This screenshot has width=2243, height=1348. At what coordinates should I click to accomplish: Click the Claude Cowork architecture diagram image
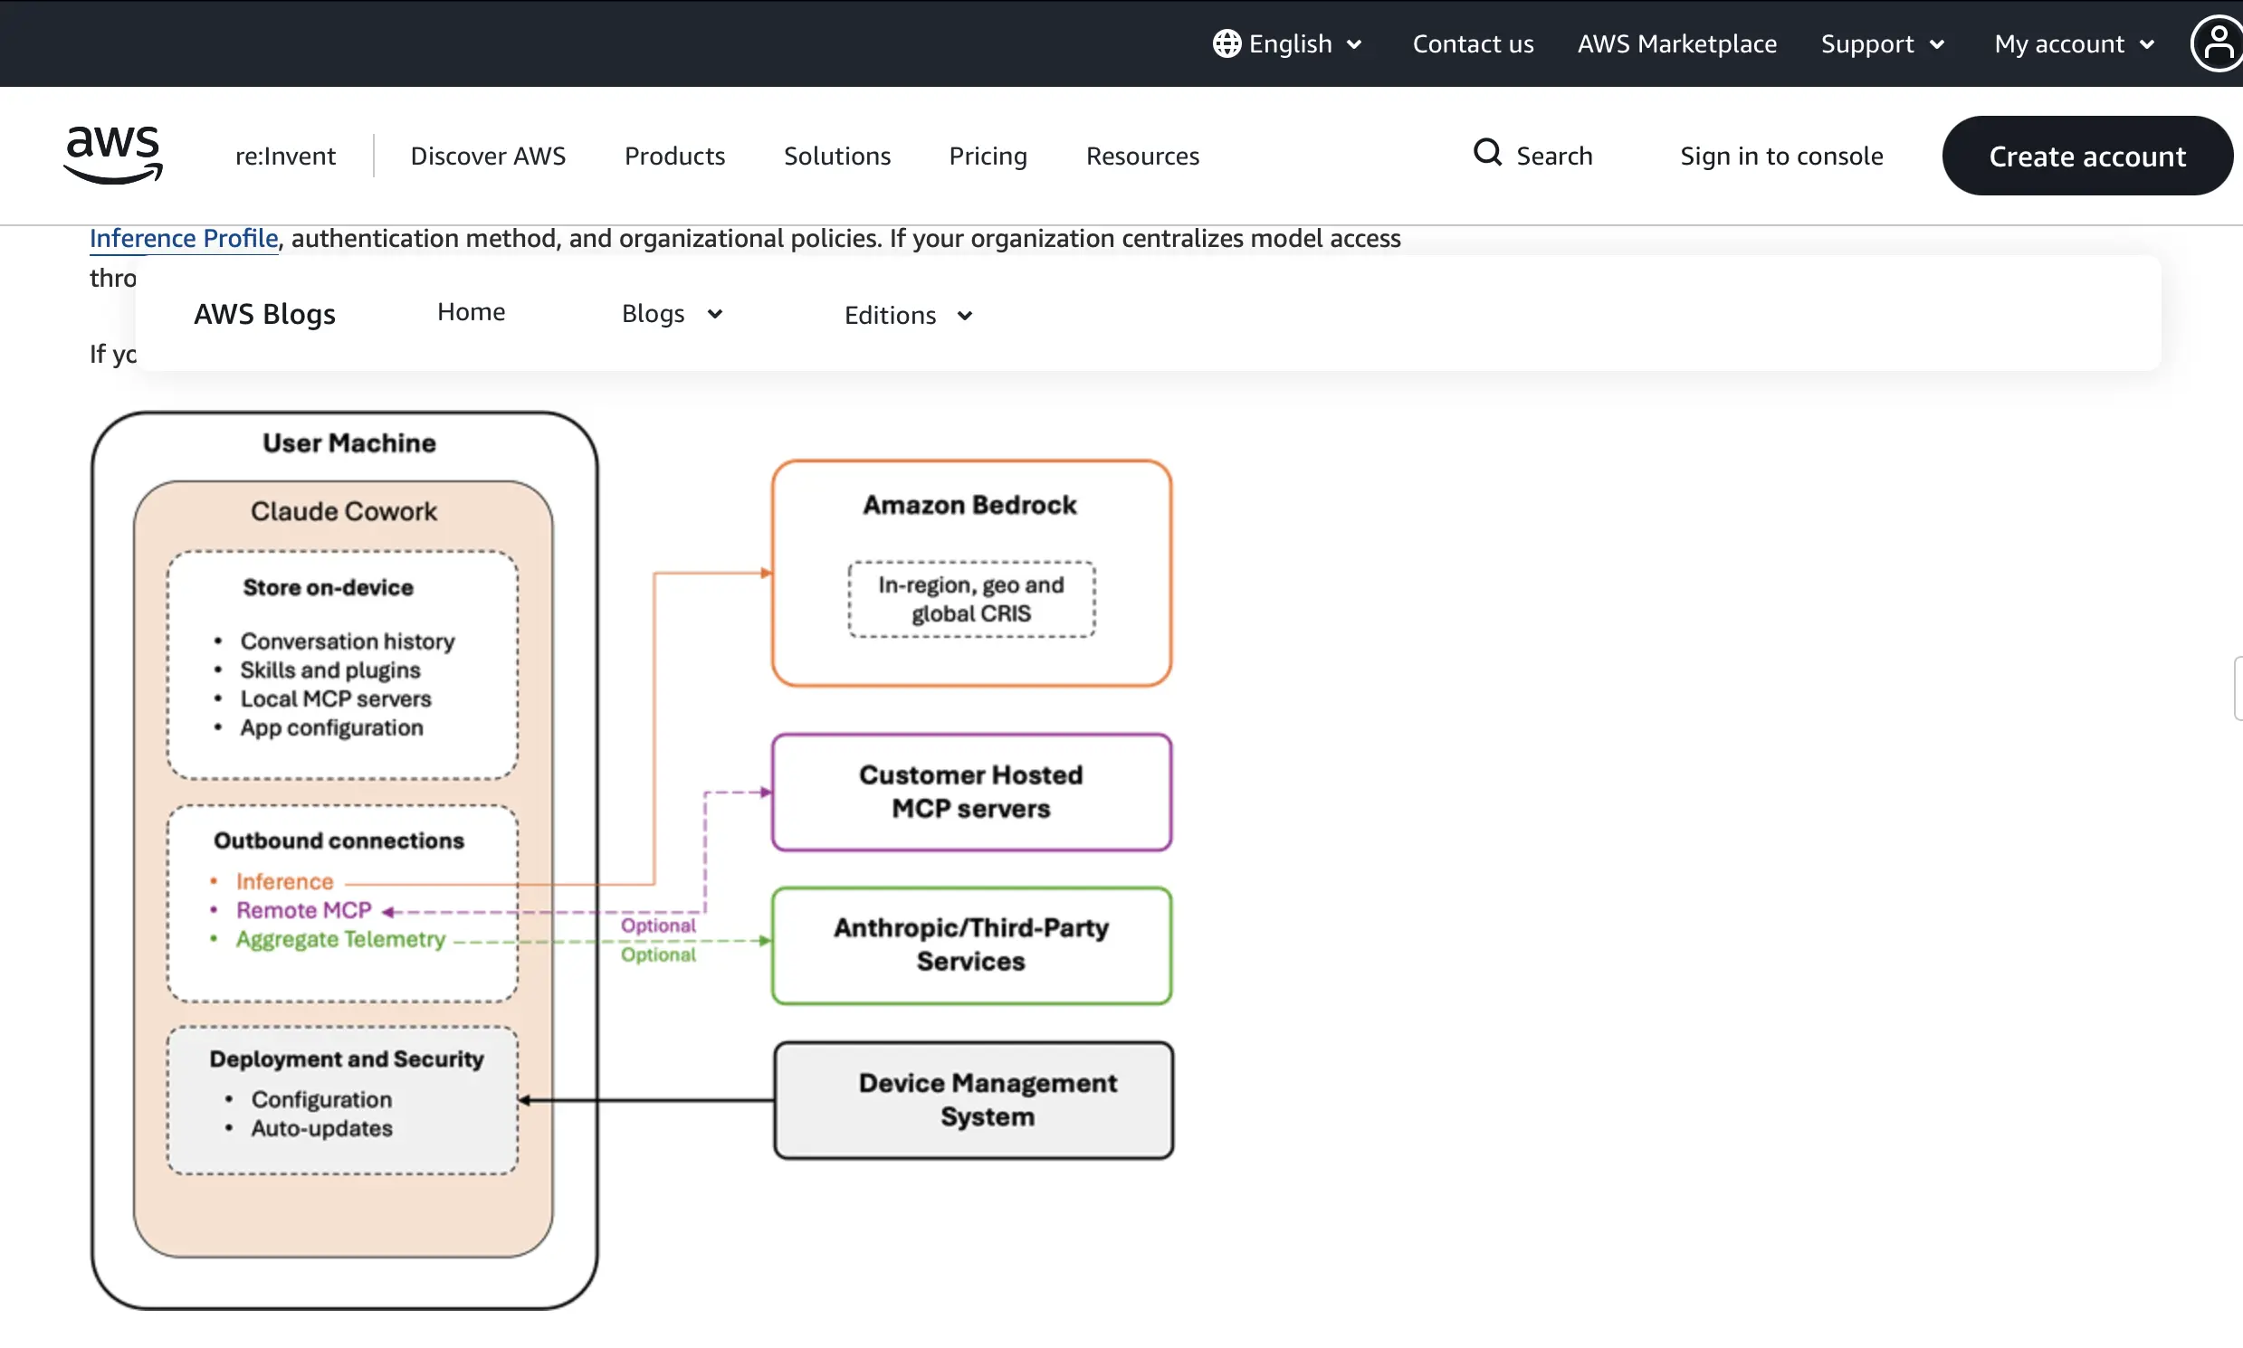click(x=633, y=860)
